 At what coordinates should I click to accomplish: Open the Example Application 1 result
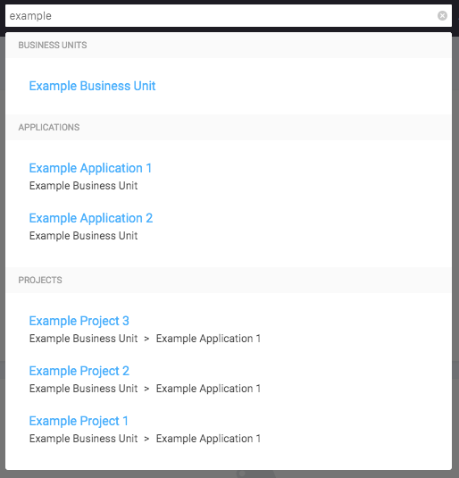(x=90, y=168)
